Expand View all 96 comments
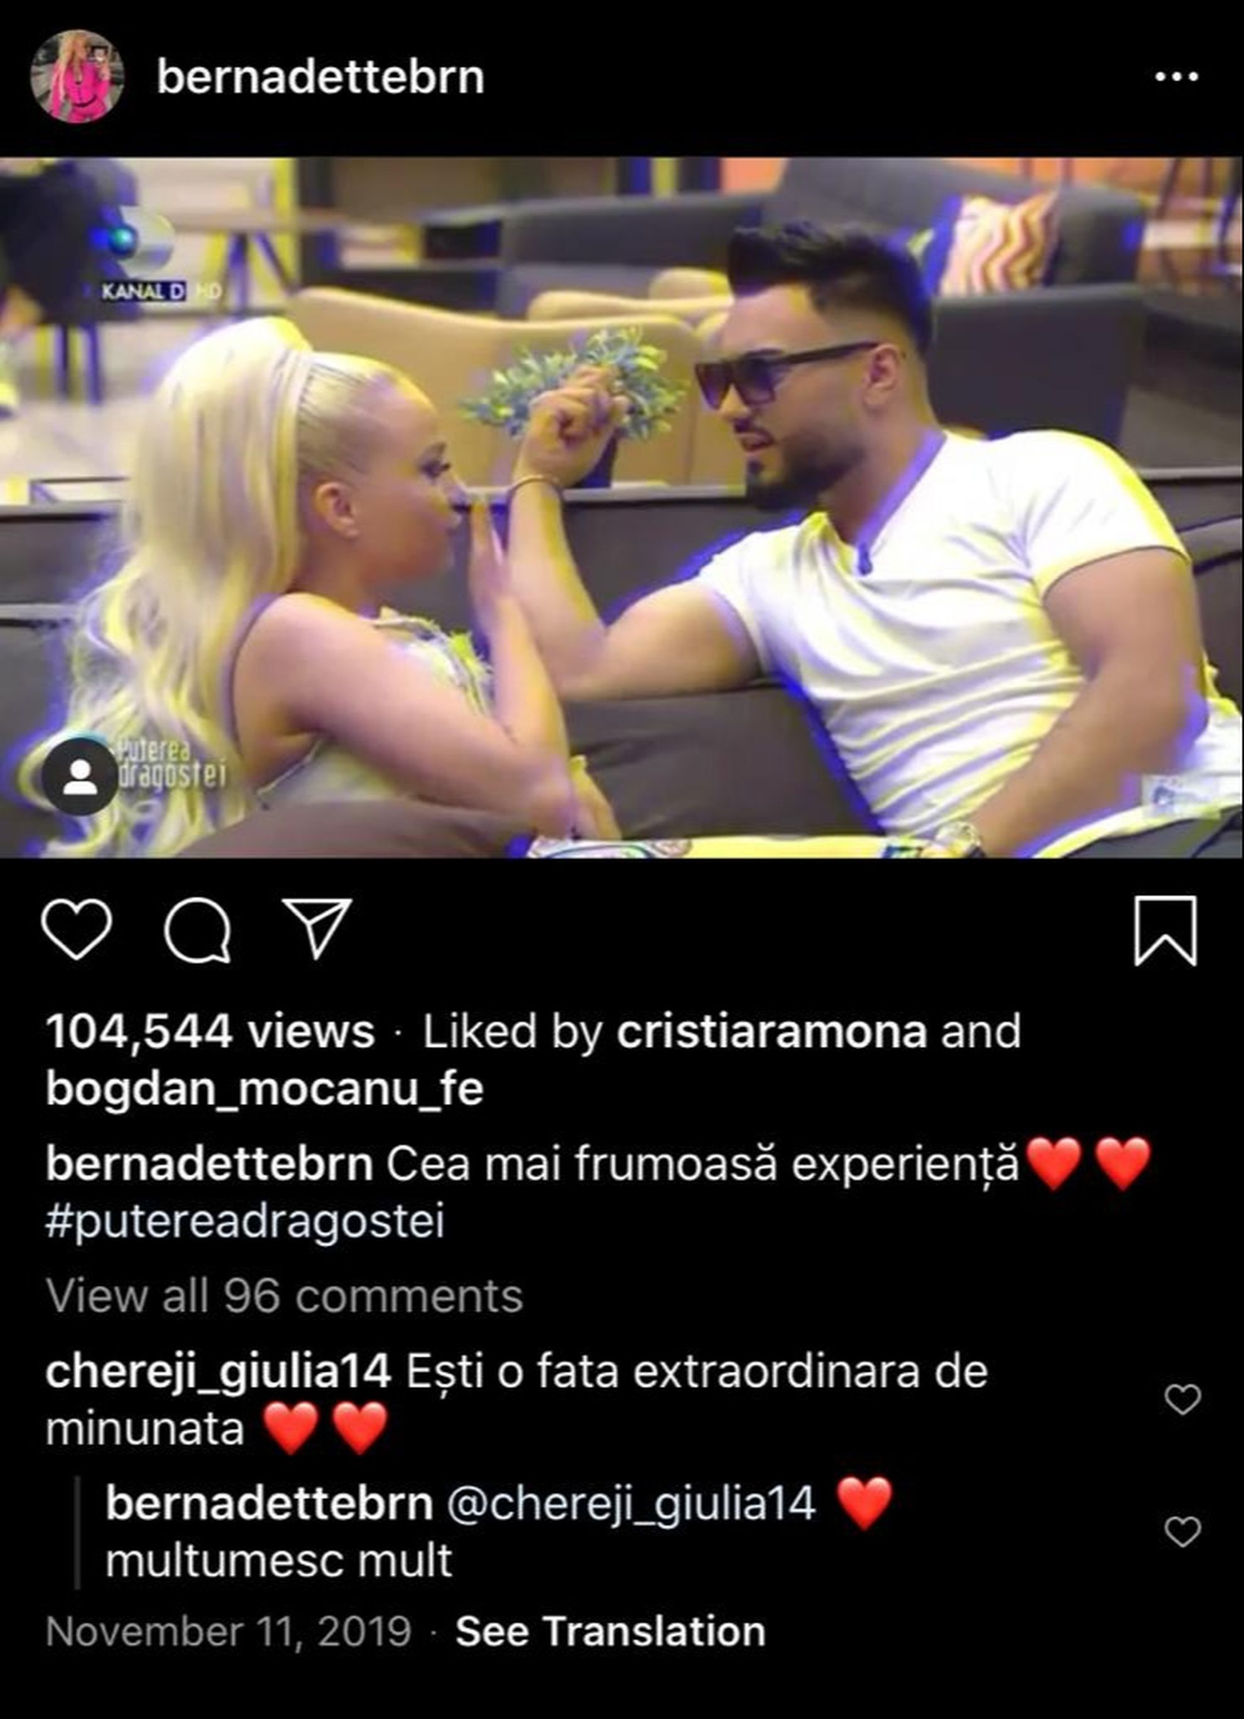Viewport: 1244px width, 1719px height. (284, 1296)
